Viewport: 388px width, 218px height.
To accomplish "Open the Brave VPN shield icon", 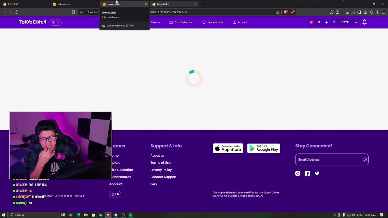I will (377, 12).
